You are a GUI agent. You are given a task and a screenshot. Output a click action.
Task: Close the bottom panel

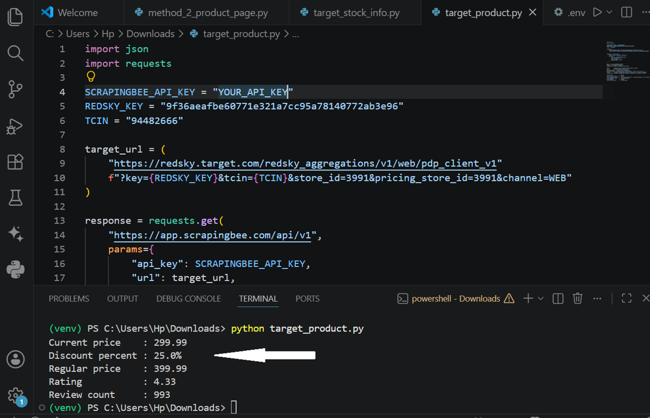tap(646, 298)
